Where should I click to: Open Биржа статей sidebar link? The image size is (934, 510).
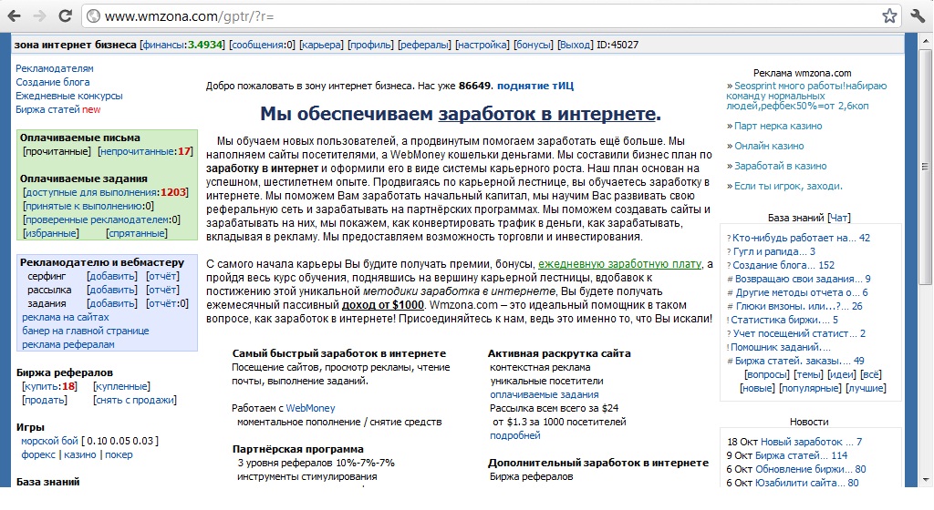coord(47,109)
